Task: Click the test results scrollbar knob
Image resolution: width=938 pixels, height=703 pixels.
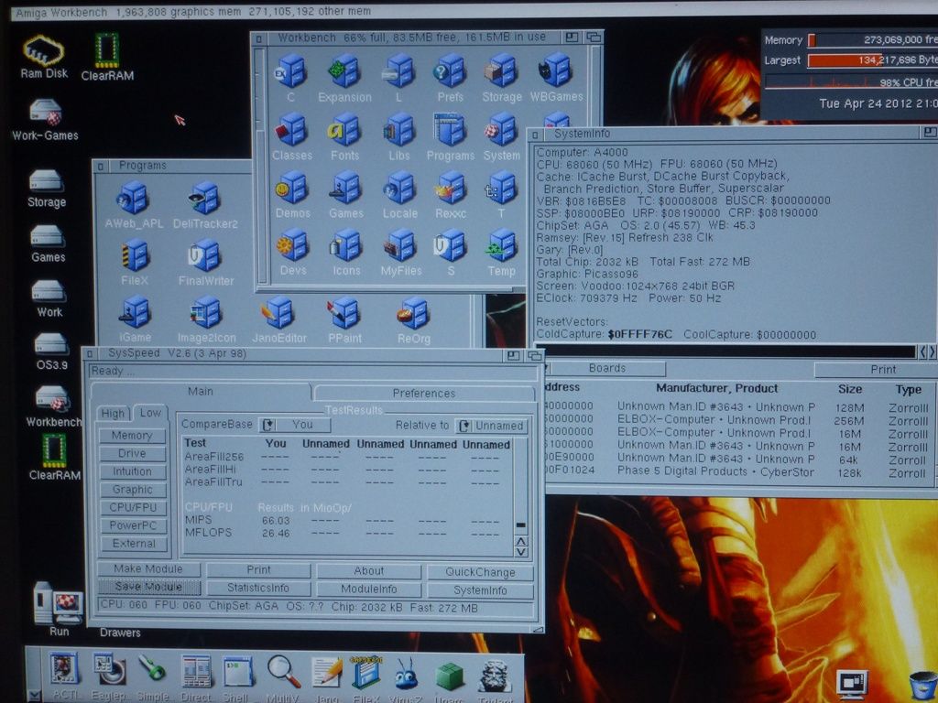Action: click(520, 525)
